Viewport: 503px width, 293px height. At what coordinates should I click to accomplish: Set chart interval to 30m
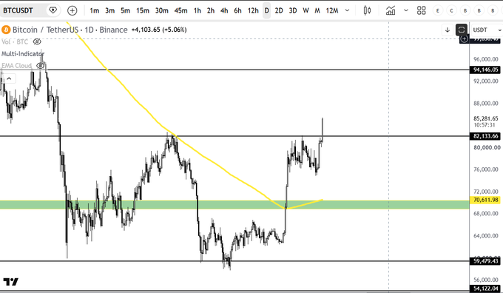tap(162, 10)
